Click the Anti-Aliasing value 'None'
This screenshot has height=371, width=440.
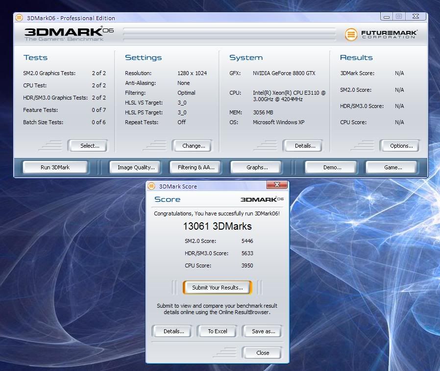click(x=184, y=83)
